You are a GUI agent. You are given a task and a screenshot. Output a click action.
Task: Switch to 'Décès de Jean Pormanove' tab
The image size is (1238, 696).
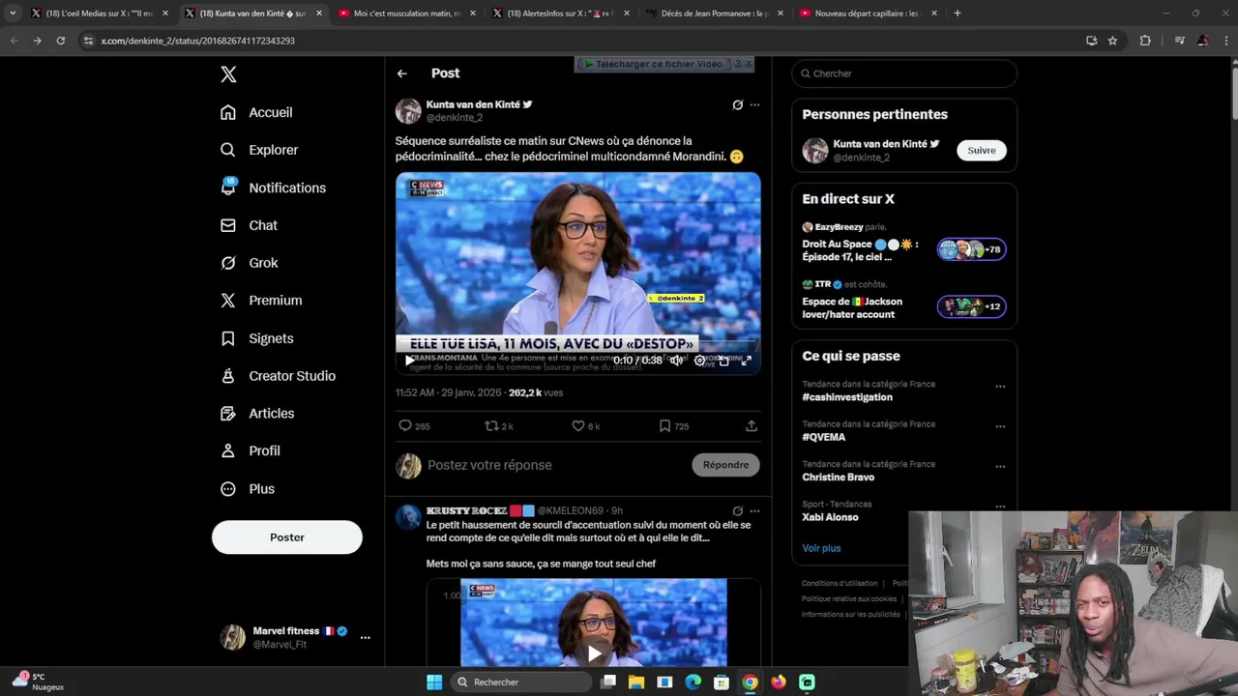(x=715, y=14)
